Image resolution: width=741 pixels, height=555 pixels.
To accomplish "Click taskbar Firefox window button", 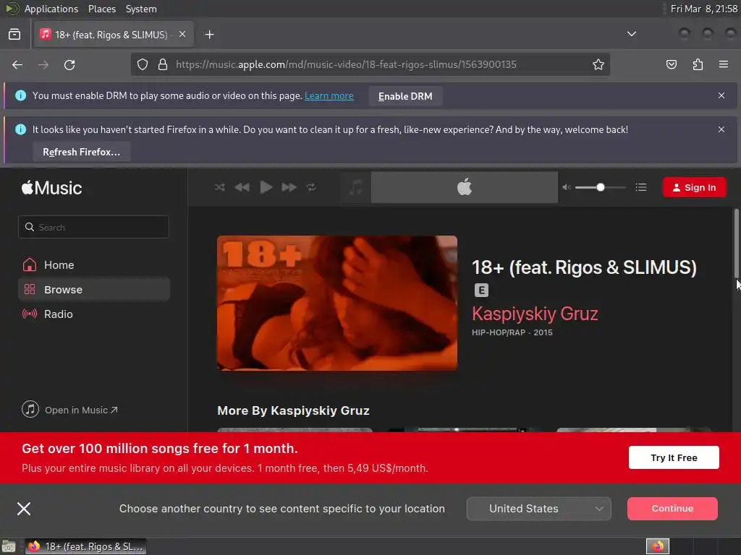I will pyautogui.click(x=85, y=546).
